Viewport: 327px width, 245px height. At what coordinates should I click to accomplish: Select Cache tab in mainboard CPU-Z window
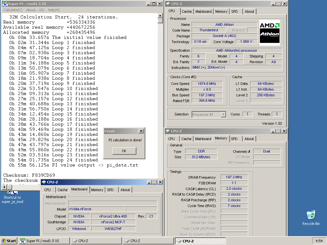pos(62,190)
